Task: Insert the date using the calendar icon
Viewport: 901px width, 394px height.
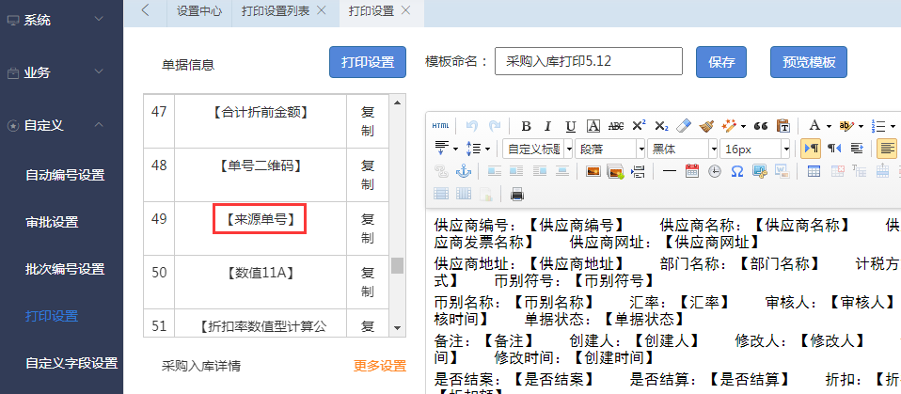Action: [x=692, y=171]
